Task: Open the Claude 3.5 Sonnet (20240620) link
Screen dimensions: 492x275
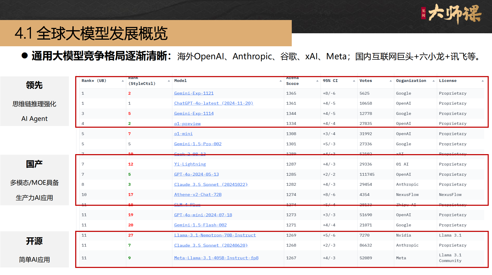Action: coord(211,245)
